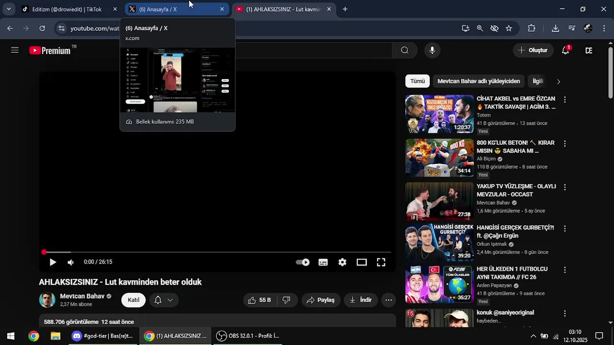This screenshot has width=614, height=345.
Task: Open options for CİHAT AKBEL video
Action: (x=565, y=100)
